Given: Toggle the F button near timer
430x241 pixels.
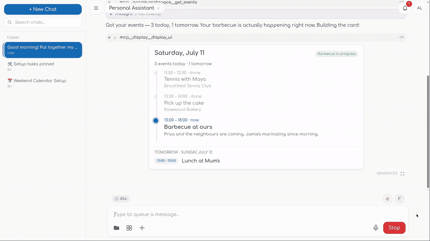Looking at the screenshot, I should [399, 199].
